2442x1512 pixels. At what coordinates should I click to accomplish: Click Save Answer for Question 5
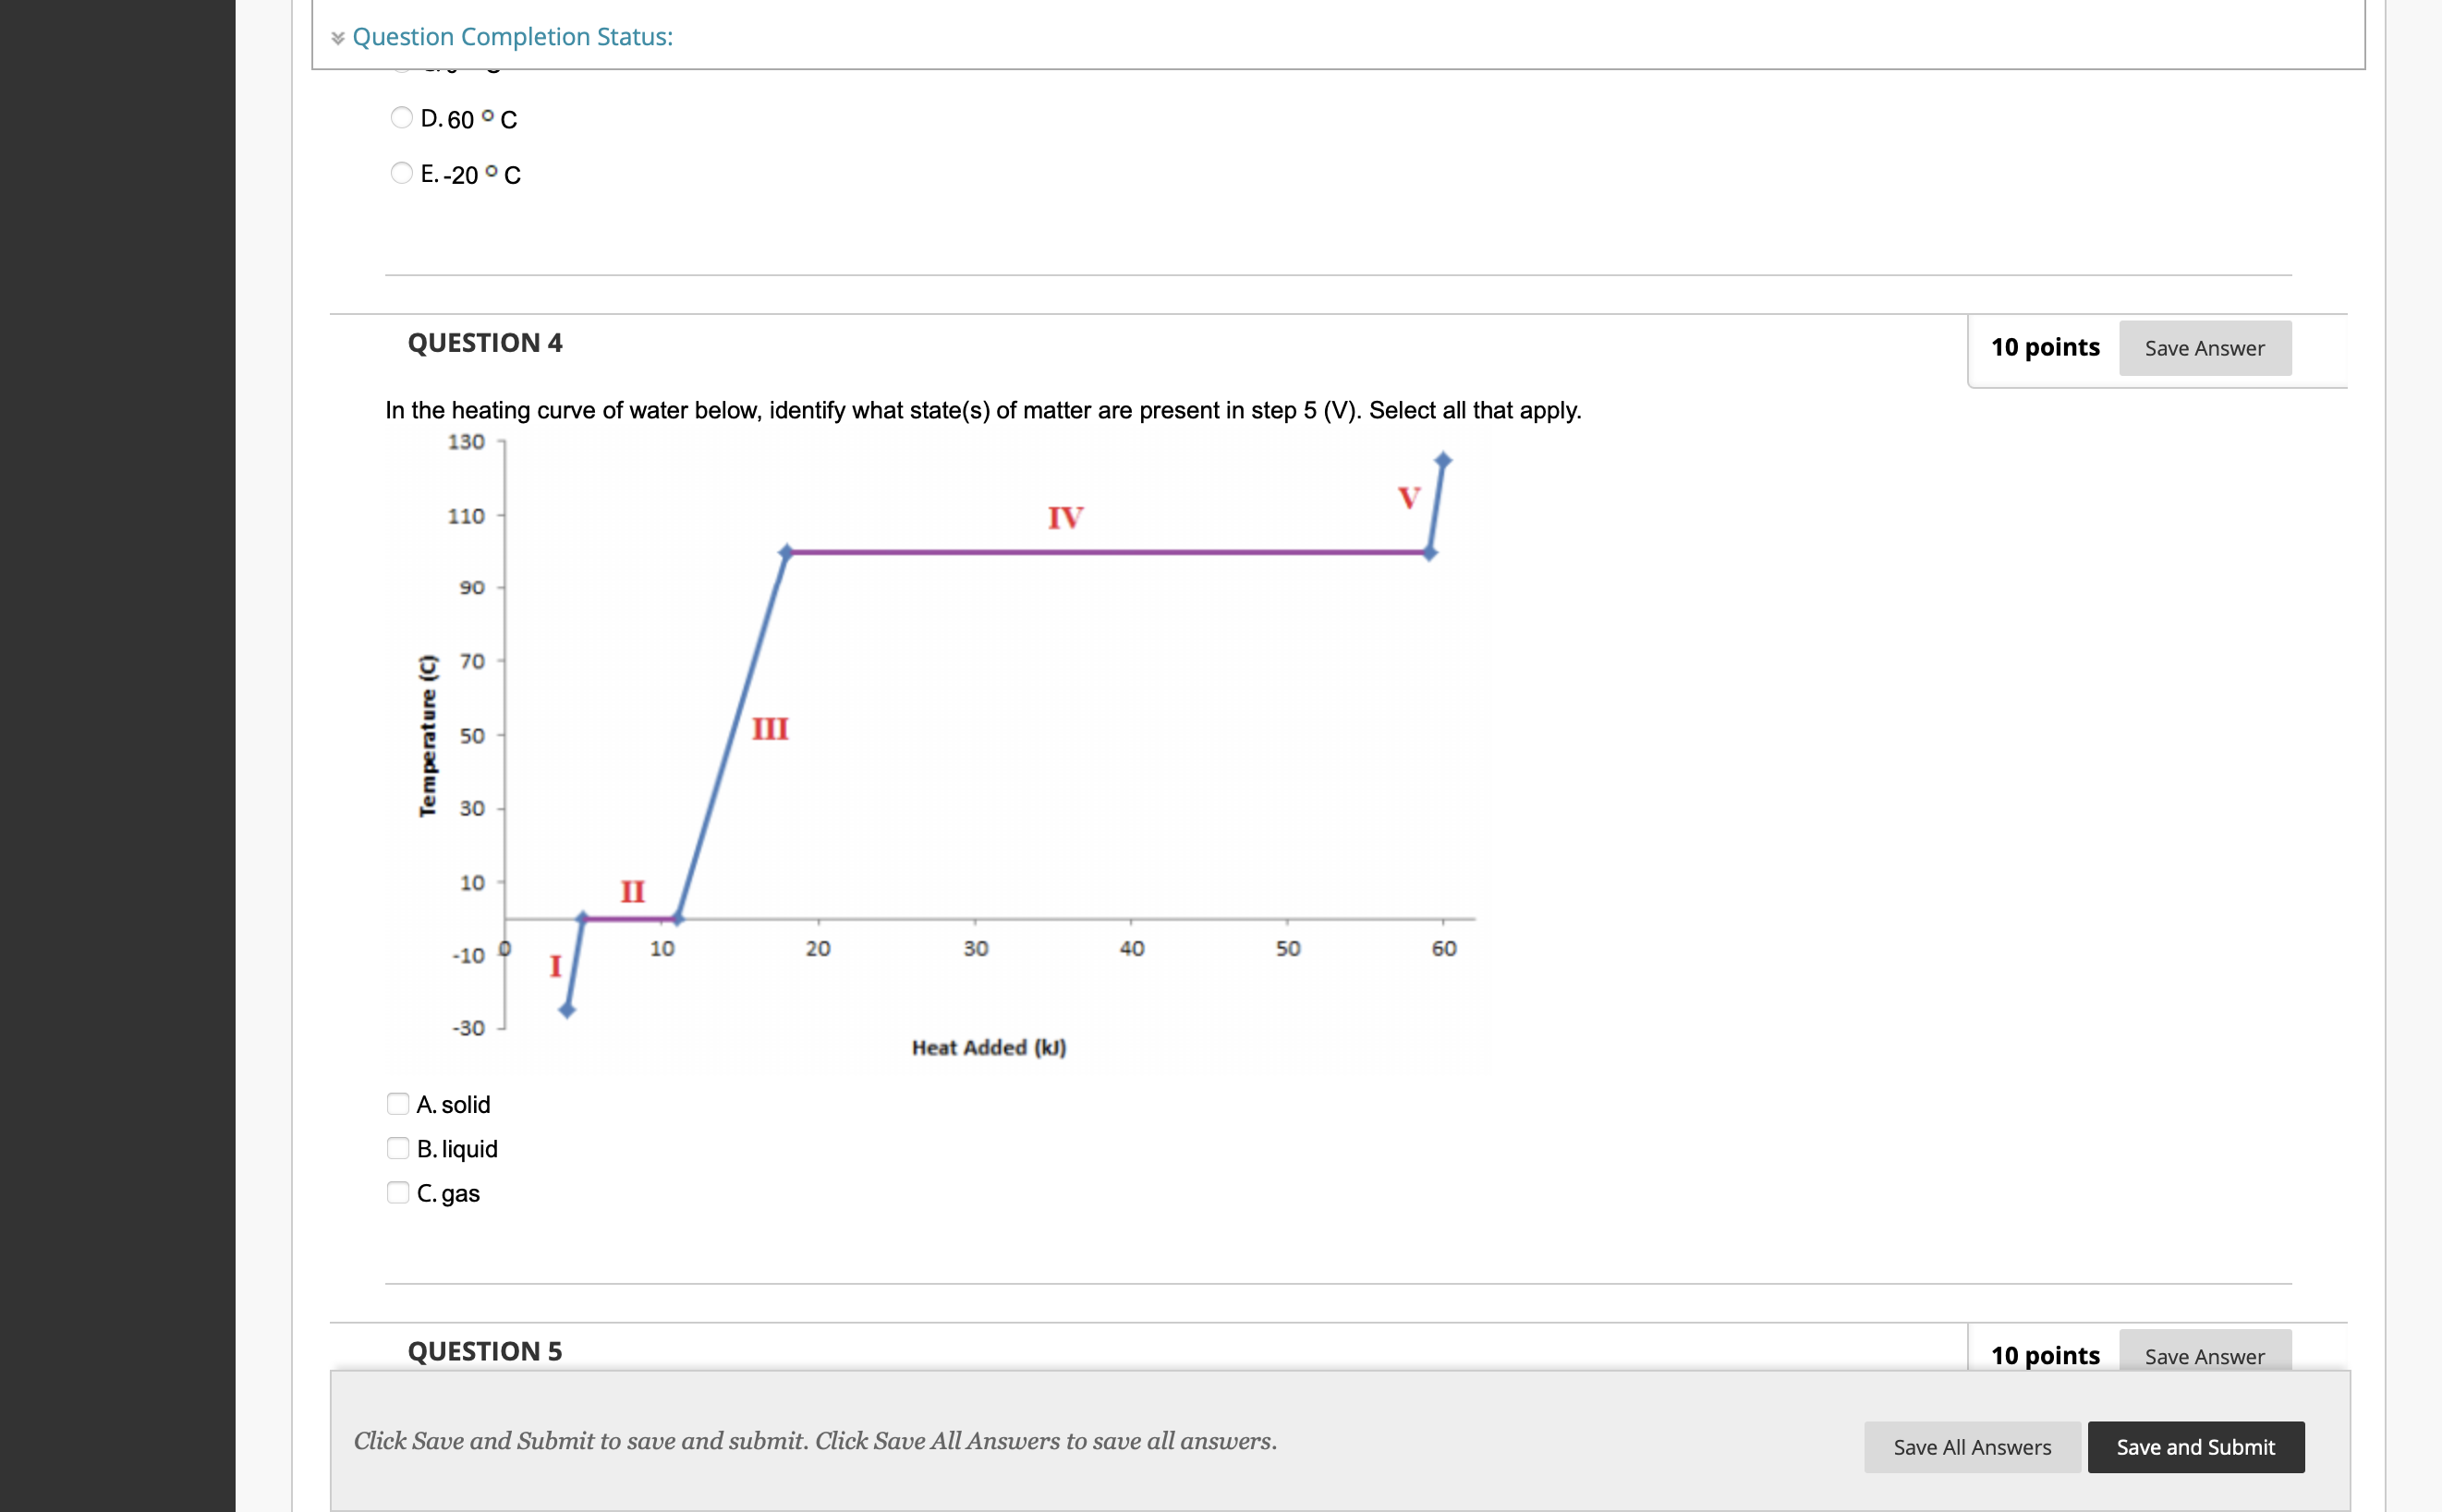(x=2205, y=1356)
